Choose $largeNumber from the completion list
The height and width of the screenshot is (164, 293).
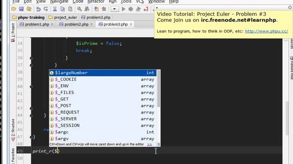click(103, 73)
